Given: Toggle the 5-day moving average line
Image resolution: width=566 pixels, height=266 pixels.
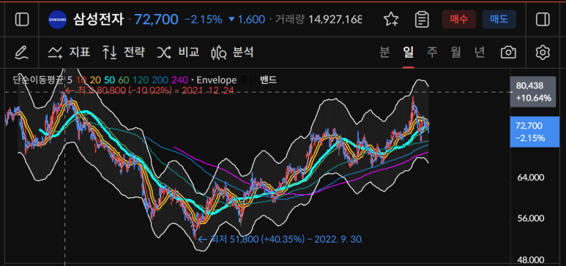Looking at the screenshot, I should pos(70,80).
